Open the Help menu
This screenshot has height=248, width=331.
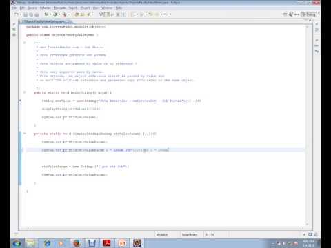click(119, 8)
